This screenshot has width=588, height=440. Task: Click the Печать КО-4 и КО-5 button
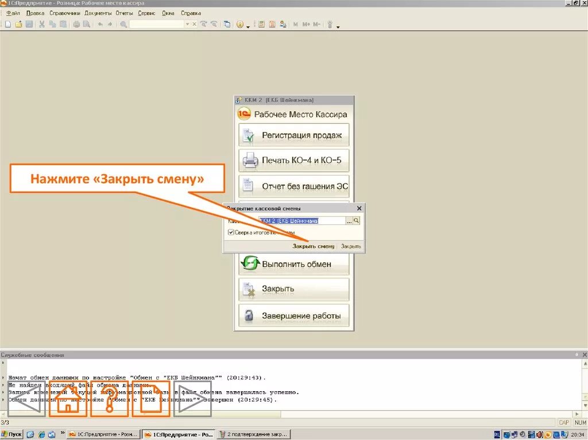pyautogui.click(x=293, y=161)
